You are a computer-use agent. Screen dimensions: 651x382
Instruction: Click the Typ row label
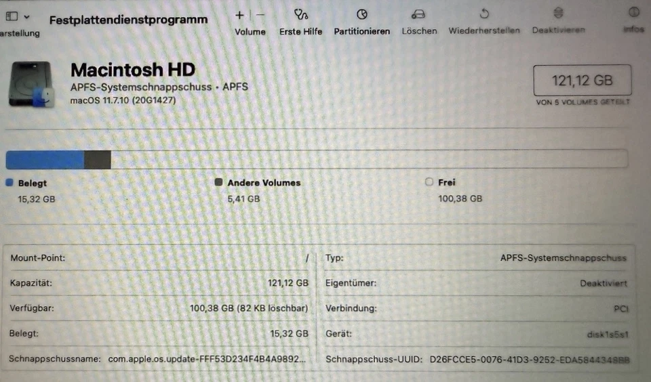(334, 258)
